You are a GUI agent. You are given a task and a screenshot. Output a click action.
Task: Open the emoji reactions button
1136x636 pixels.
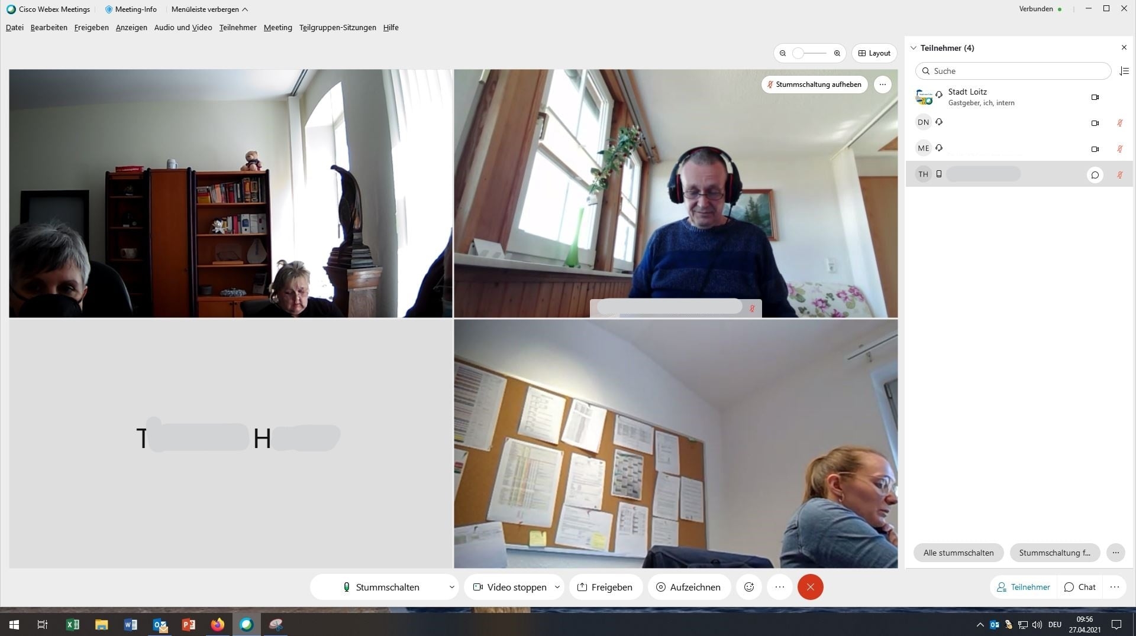[x=749, y=587]
